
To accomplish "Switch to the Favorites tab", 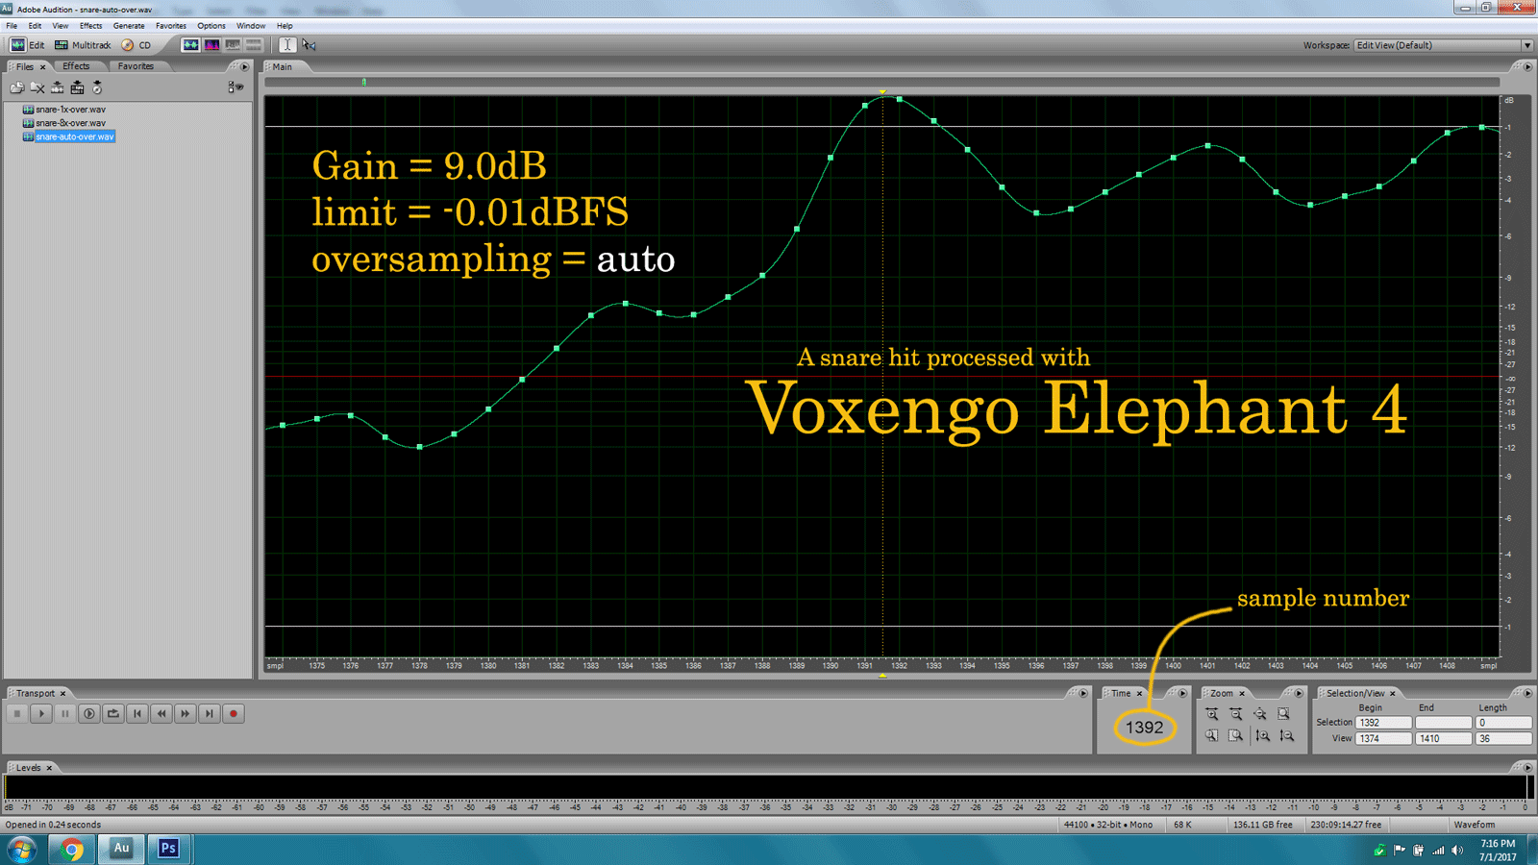I will [x=136, y=66].
